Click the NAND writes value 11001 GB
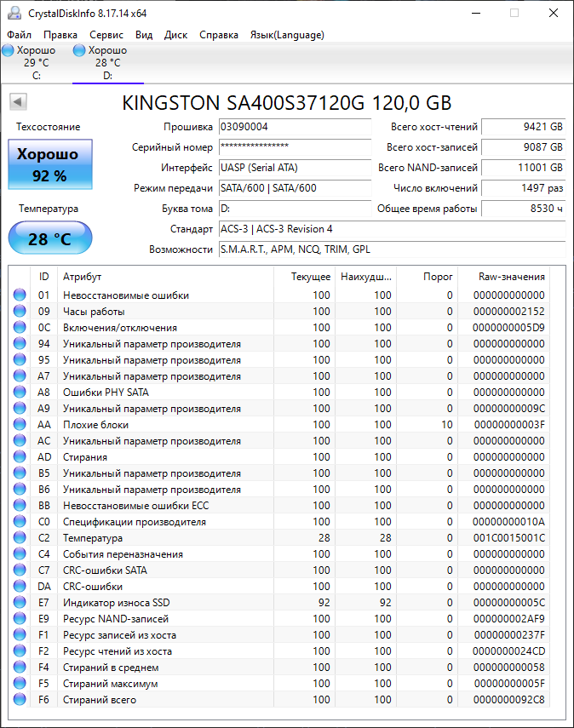This screenshot has width=574, height=728. click(524, 168)
